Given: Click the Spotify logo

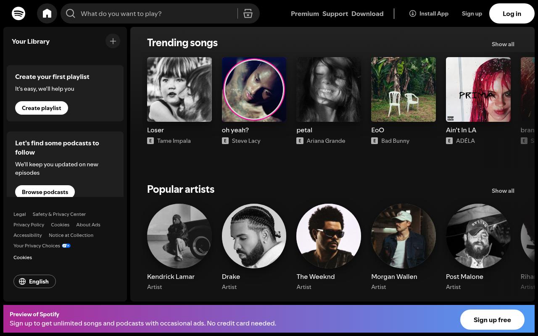Looking at the screenshot, I should pyautogui.click(x=18, y=13).
